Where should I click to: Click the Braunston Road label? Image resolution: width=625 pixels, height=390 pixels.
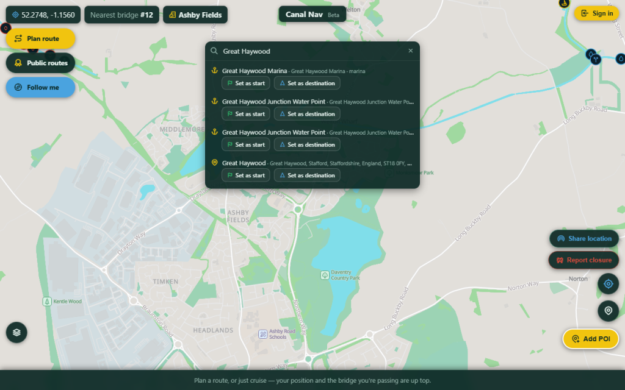coord(157,321)
